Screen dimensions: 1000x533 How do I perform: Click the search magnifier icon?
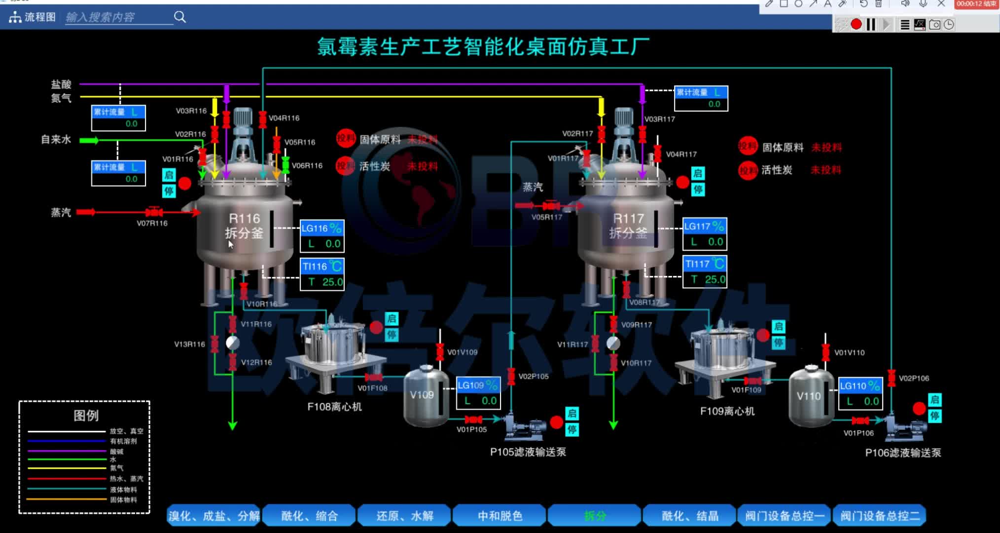pos(180,16)
